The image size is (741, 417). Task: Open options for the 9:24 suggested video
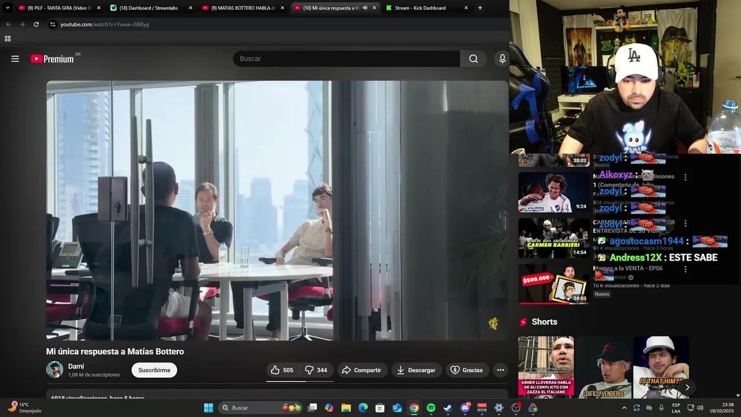click(x=685, y=177)
